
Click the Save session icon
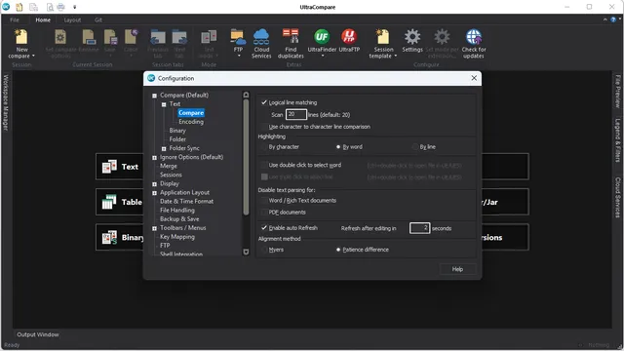110,37
